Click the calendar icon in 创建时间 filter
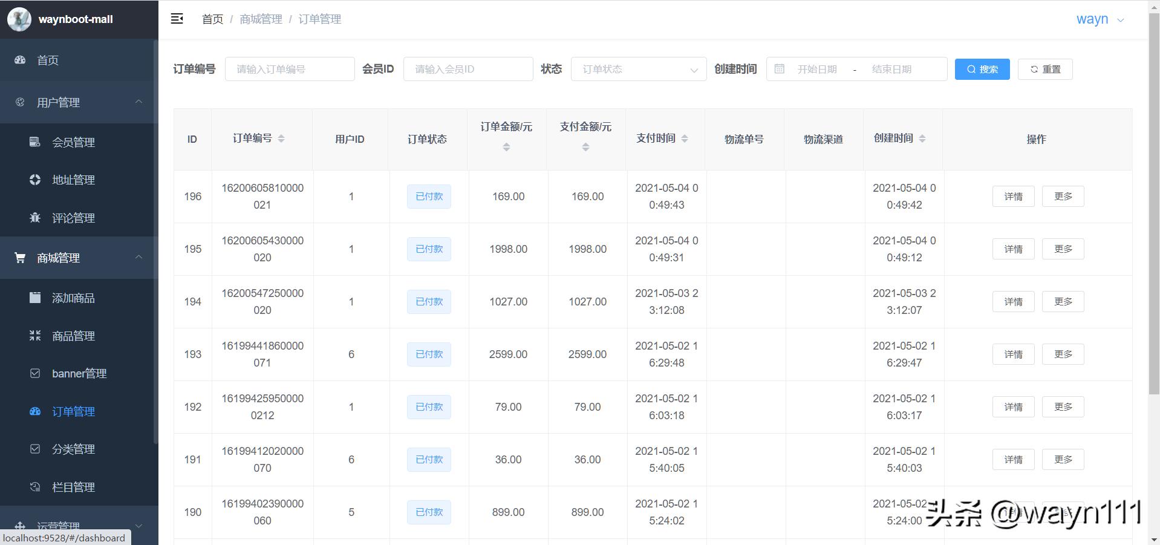 [x=779, y=69]
